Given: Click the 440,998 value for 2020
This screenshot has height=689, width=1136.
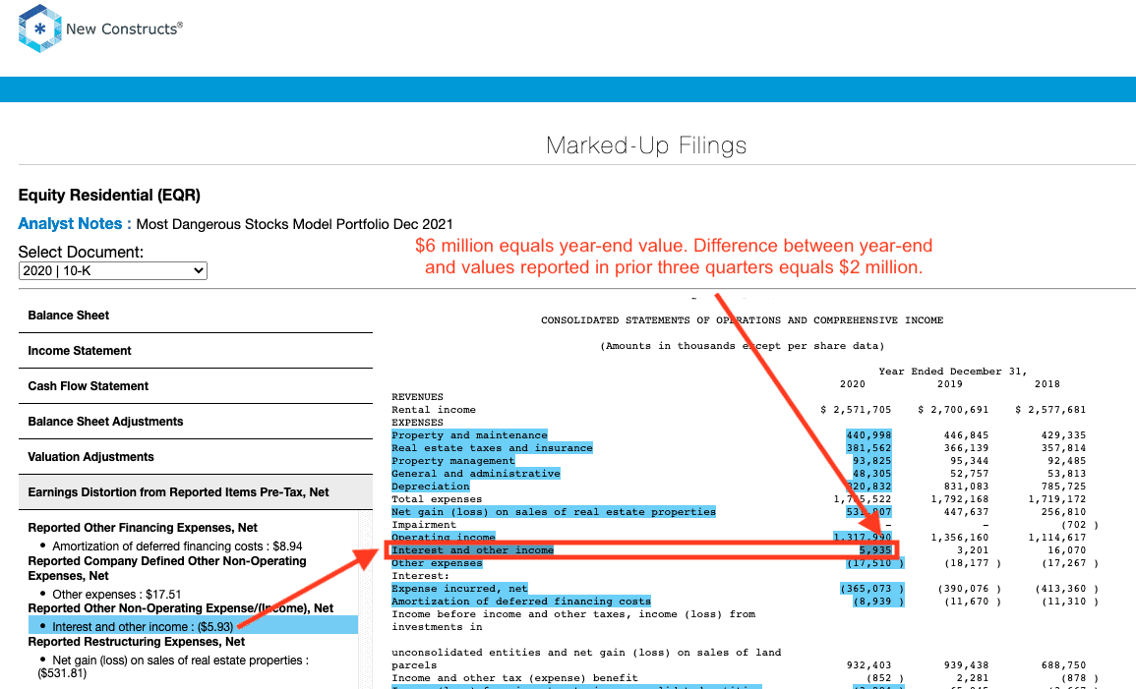Looking at the screenshot, I should 868,435.
